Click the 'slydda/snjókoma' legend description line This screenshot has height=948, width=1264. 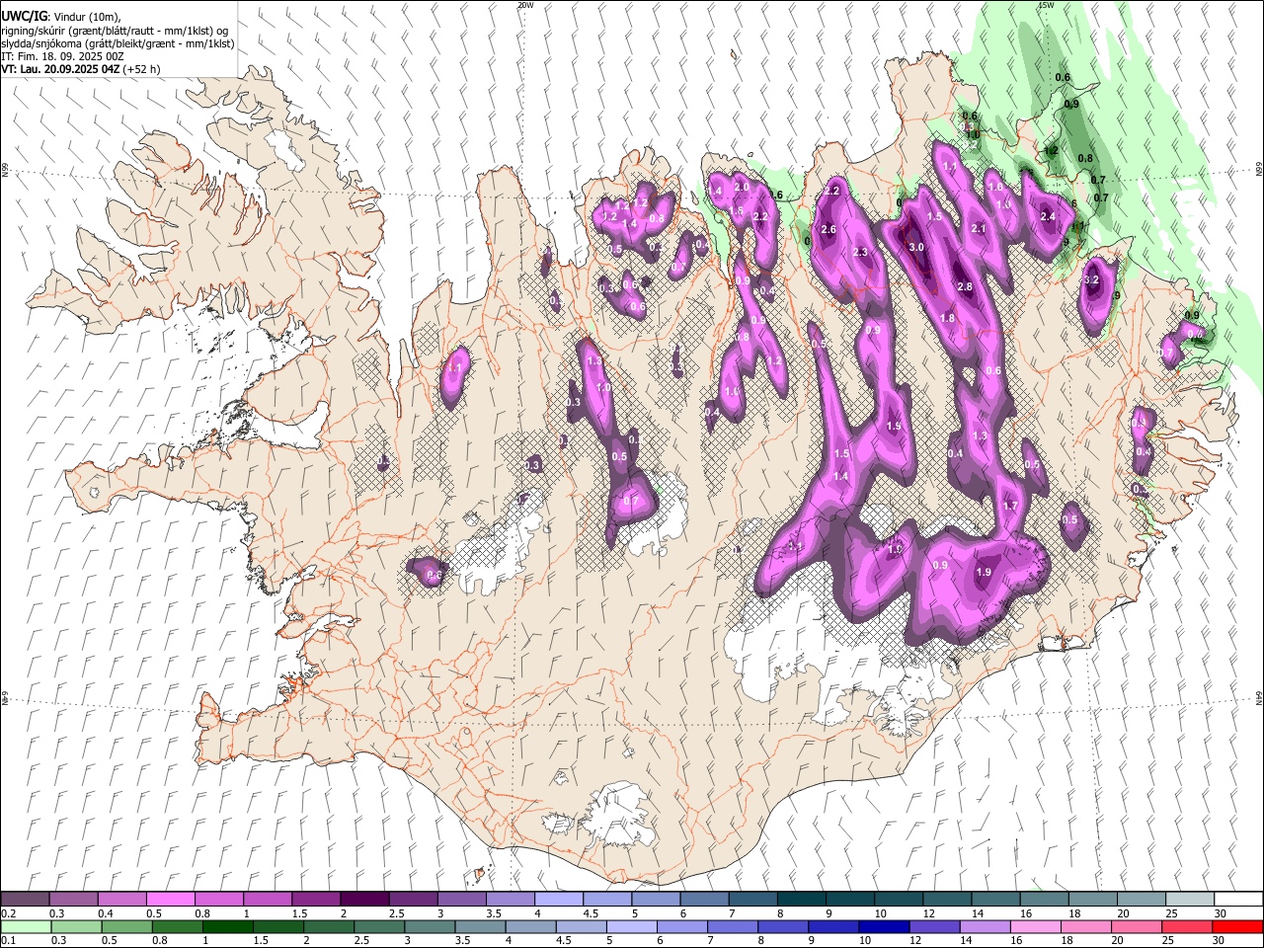[x=118, y=43]
